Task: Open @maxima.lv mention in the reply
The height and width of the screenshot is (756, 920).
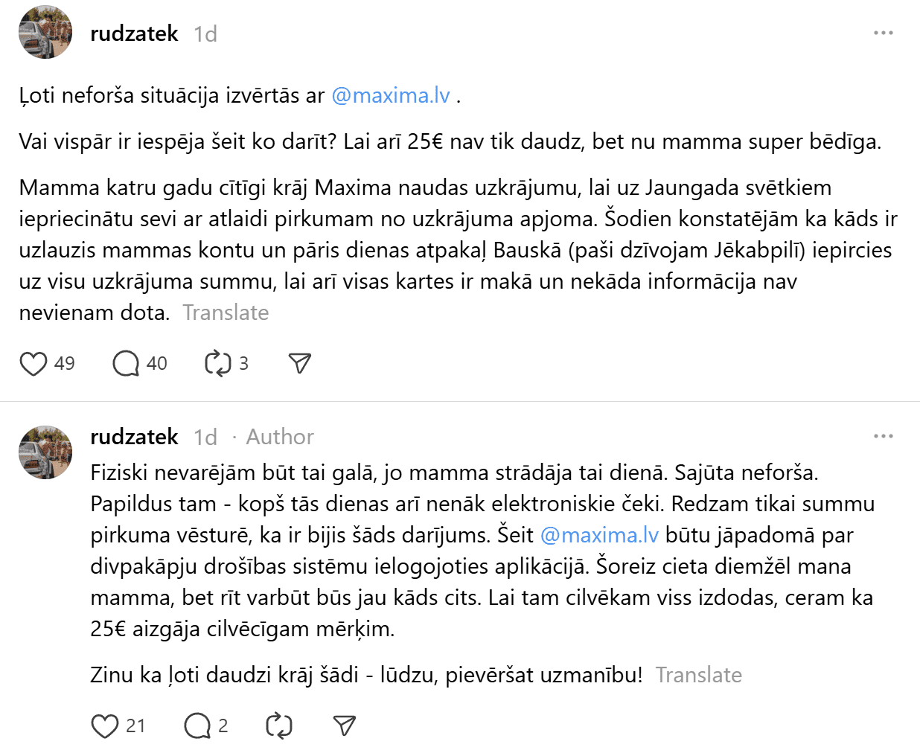Action: pyautogui.click(x=599, y=536)
